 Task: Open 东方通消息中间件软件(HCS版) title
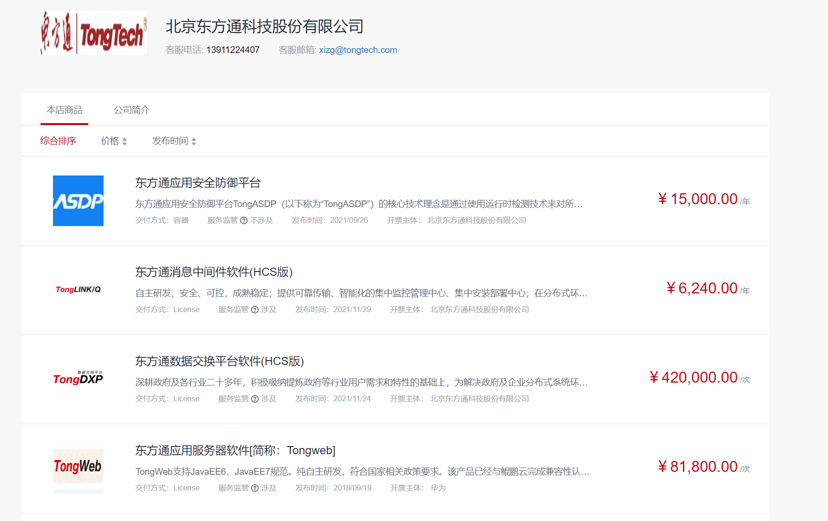214,272
